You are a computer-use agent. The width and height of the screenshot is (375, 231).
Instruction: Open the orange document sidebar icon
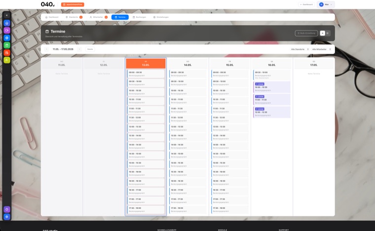(x=7, y=53)
